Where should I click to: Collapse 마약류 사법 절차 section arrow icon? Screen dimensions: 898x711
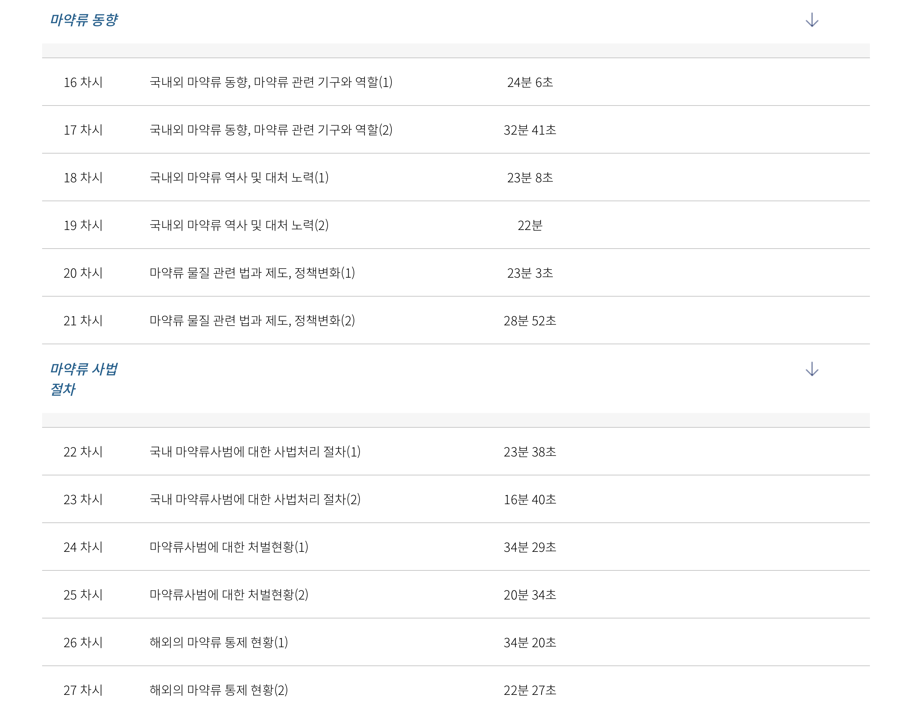click(x=811, y=369)
